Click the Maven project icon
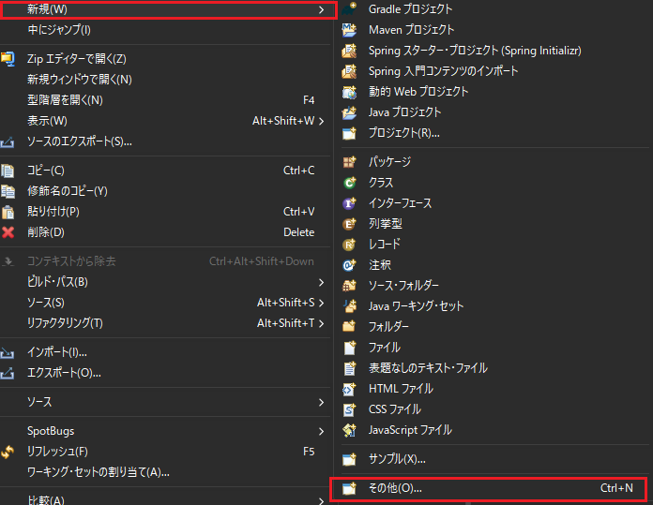653x505 pixels. tap(349, 30)
